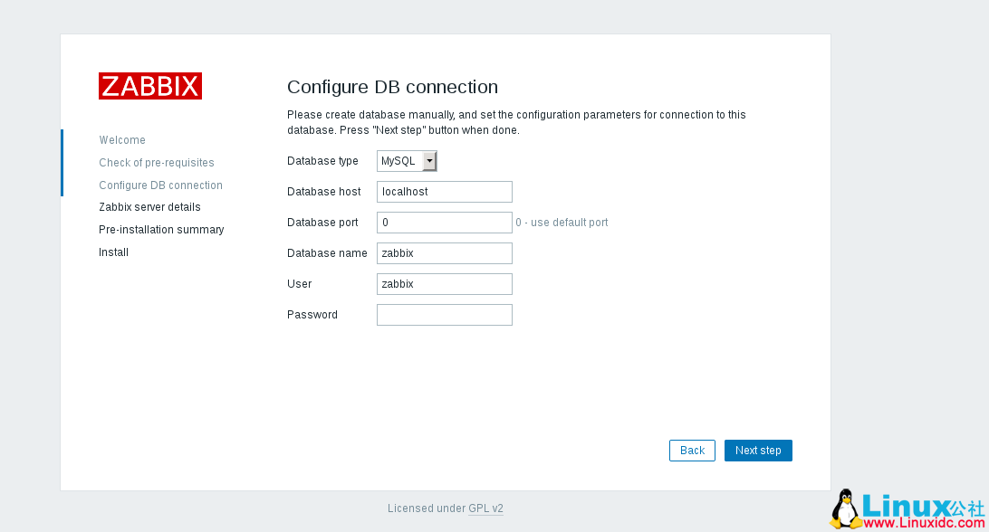
Task: Click the Next step button
Action: [x=758, y=451]
